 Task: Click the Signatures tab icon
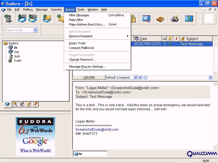coord(22,104)
